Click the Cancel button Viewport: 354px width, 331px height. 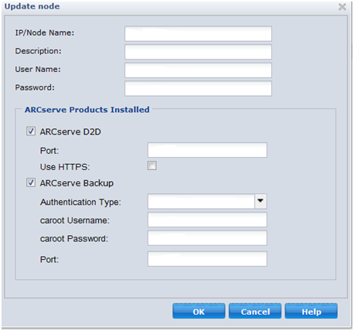coord(255,311)
